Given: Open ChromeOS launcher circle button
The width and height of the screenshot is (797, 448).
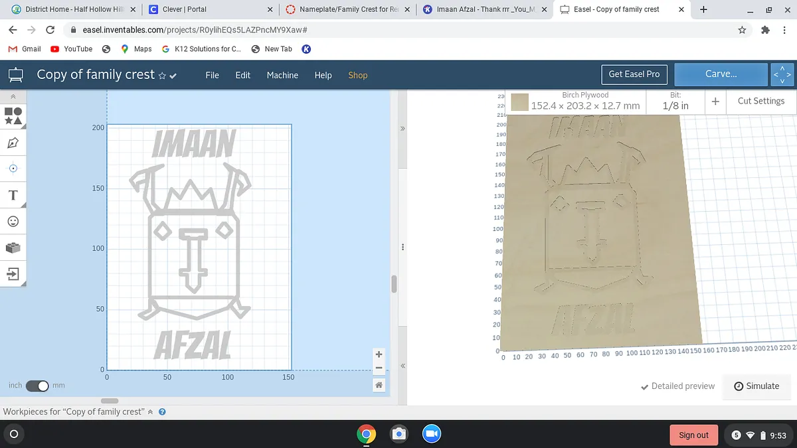Looking at the screenshot, I should pos(13,435).
